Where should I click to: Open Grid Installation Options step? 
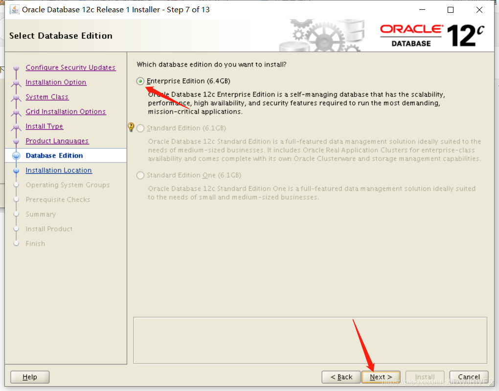tap(66, 112)
